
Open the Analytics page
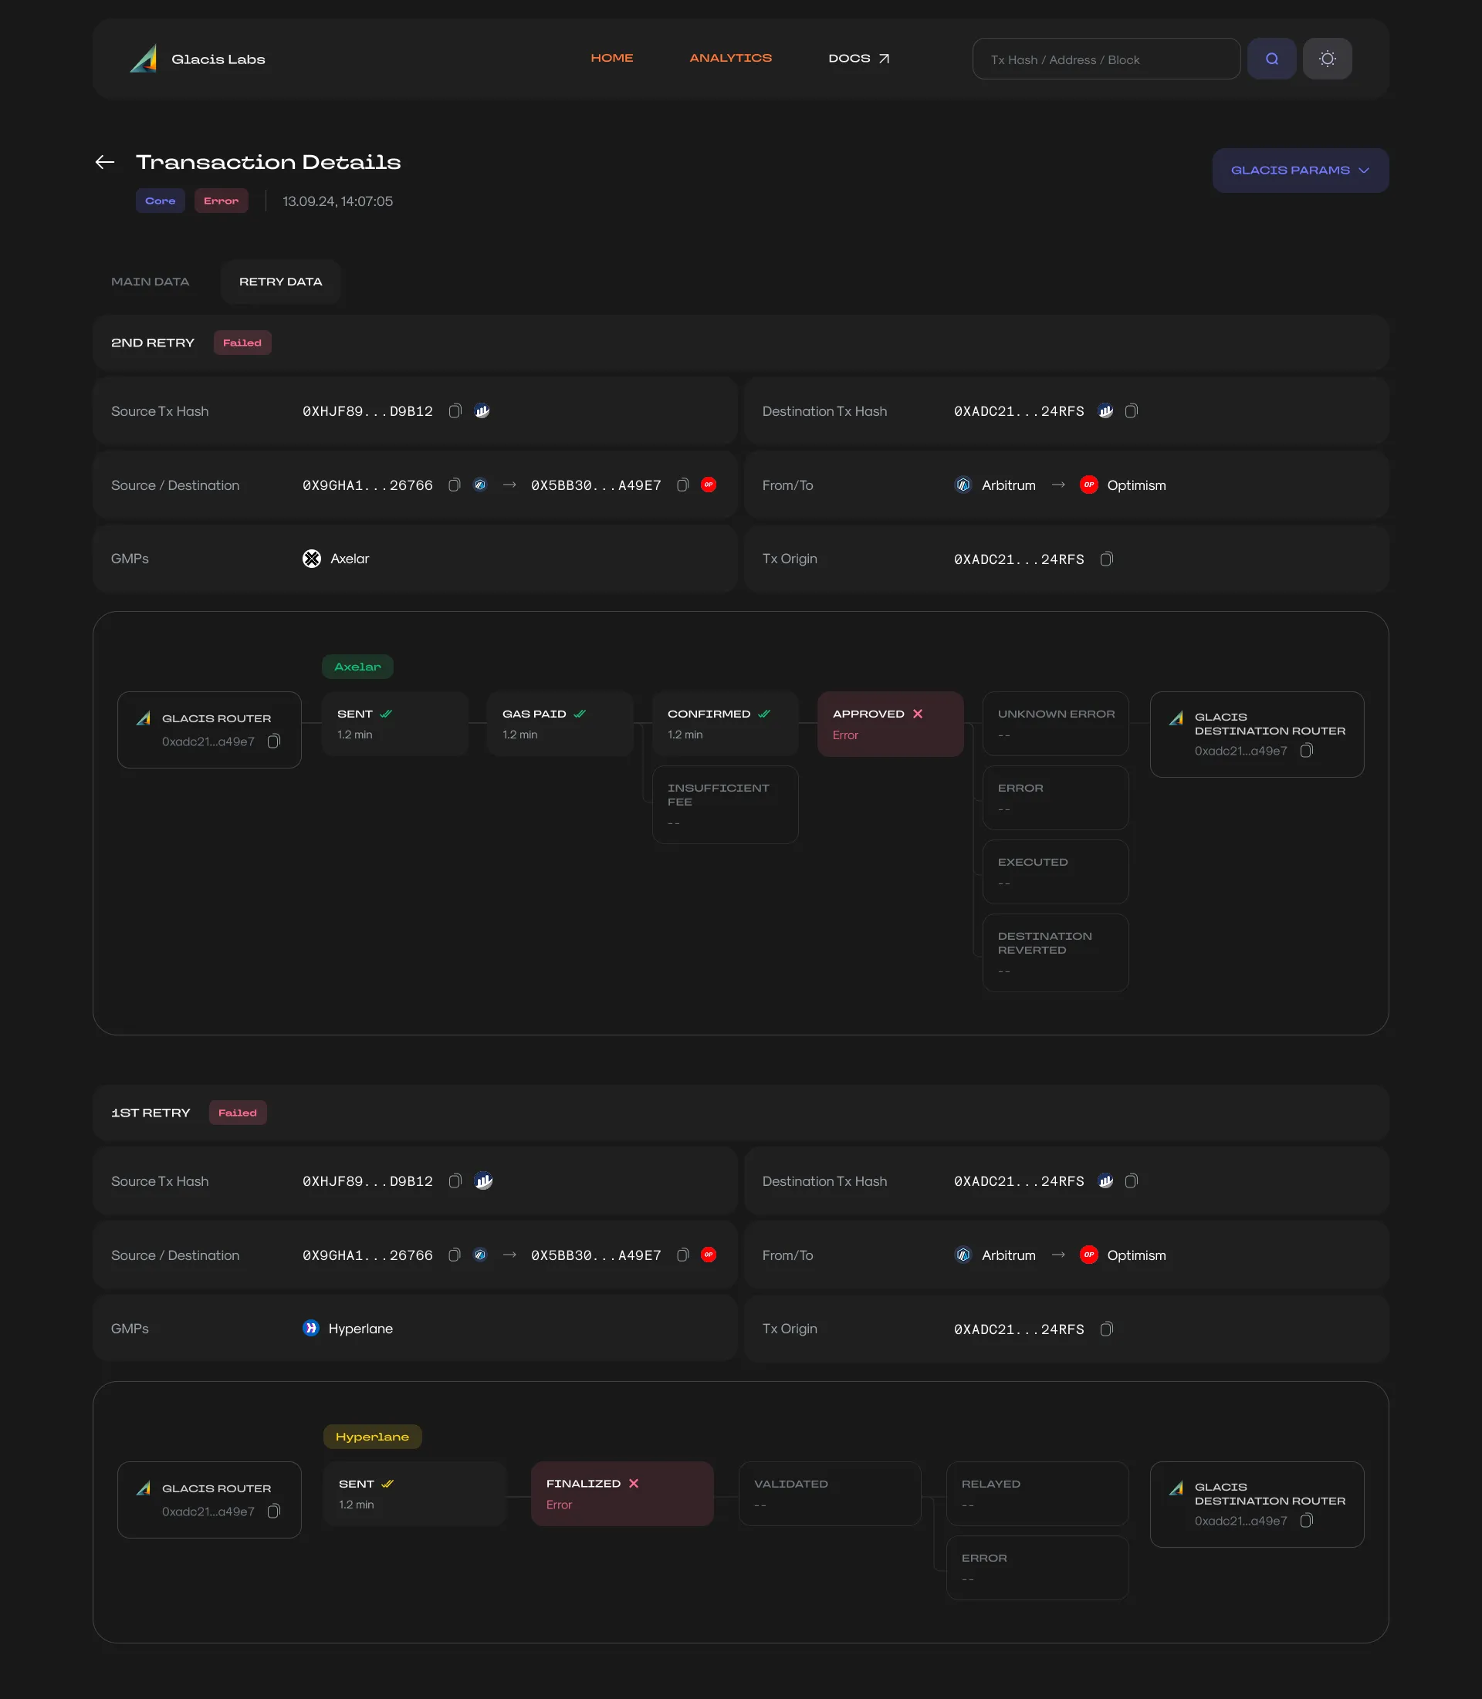[x=730, y=58]
